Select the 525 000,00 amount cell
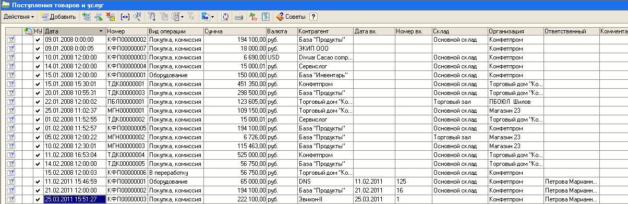The height and width of the screenshot is (204, 628). coord(235,155)
